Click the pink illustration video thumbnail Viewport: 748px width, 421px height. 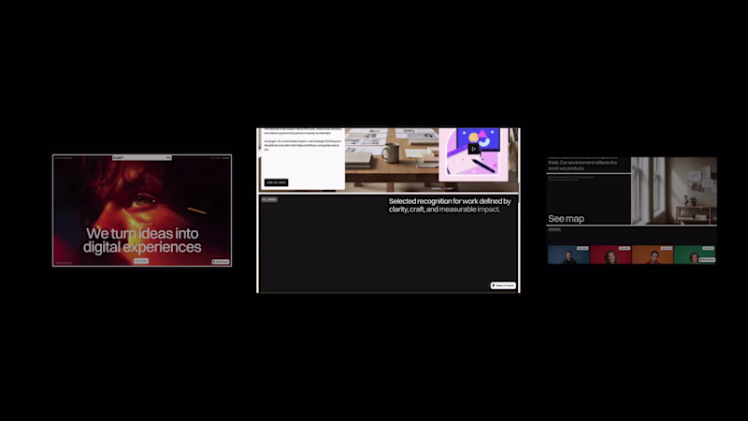point(473,154)
